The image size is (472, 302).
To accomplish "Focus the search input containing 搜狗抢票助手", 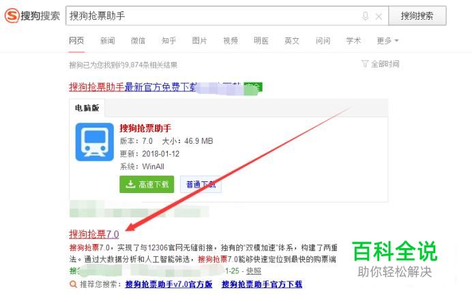I will 227,16.
